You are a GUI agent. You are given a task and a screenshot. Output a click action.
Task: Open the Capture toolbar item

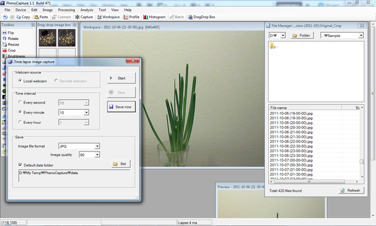pos(84,17)
